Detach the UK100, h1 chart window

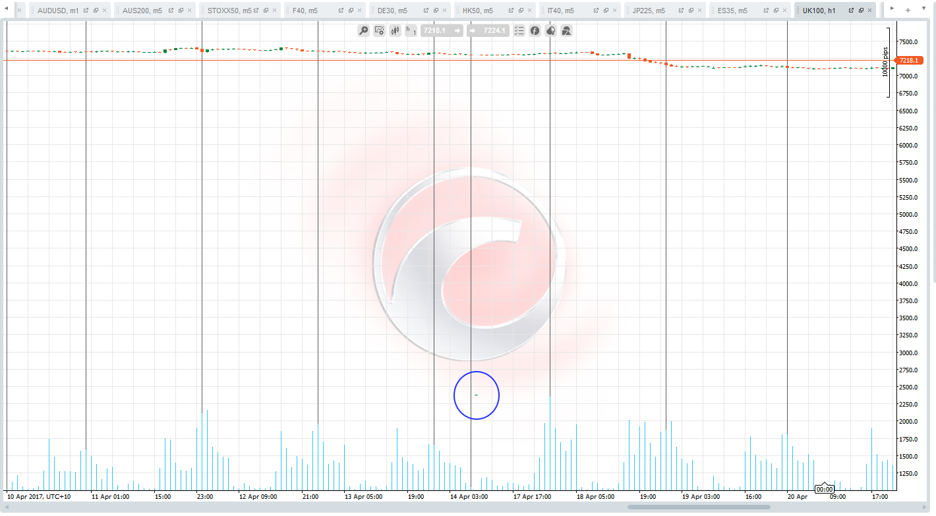pos(861,11)
